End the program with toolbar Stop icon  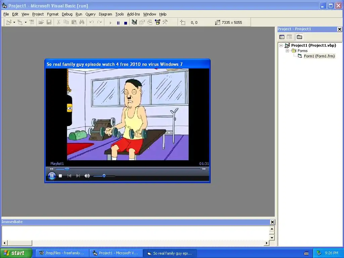coord(126,23)
